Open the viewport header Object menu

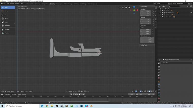(x=30, y=92)
